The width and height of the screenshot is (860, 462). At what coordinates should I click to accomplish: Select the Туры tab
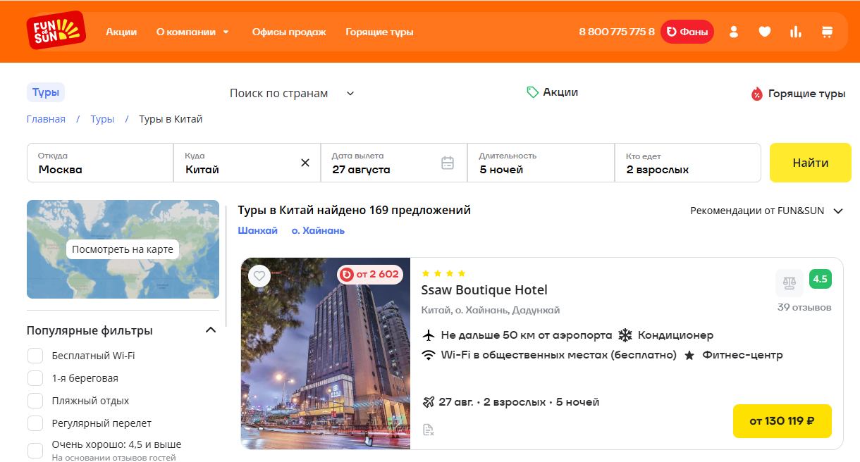46,92
